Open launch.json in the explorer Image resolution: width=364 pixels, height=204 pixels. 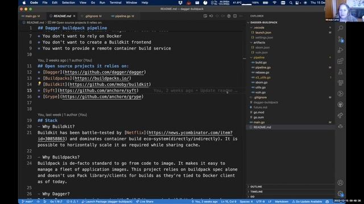(263, 33)
